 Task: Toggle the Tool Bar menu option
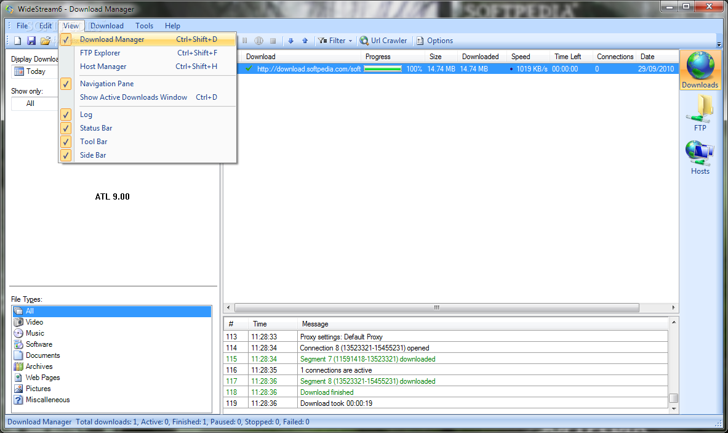[x=148, y=142]
